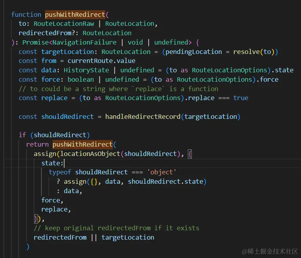Click the return keyword
The width and height of the screenshot is (301, 258).
pos(38,144)
